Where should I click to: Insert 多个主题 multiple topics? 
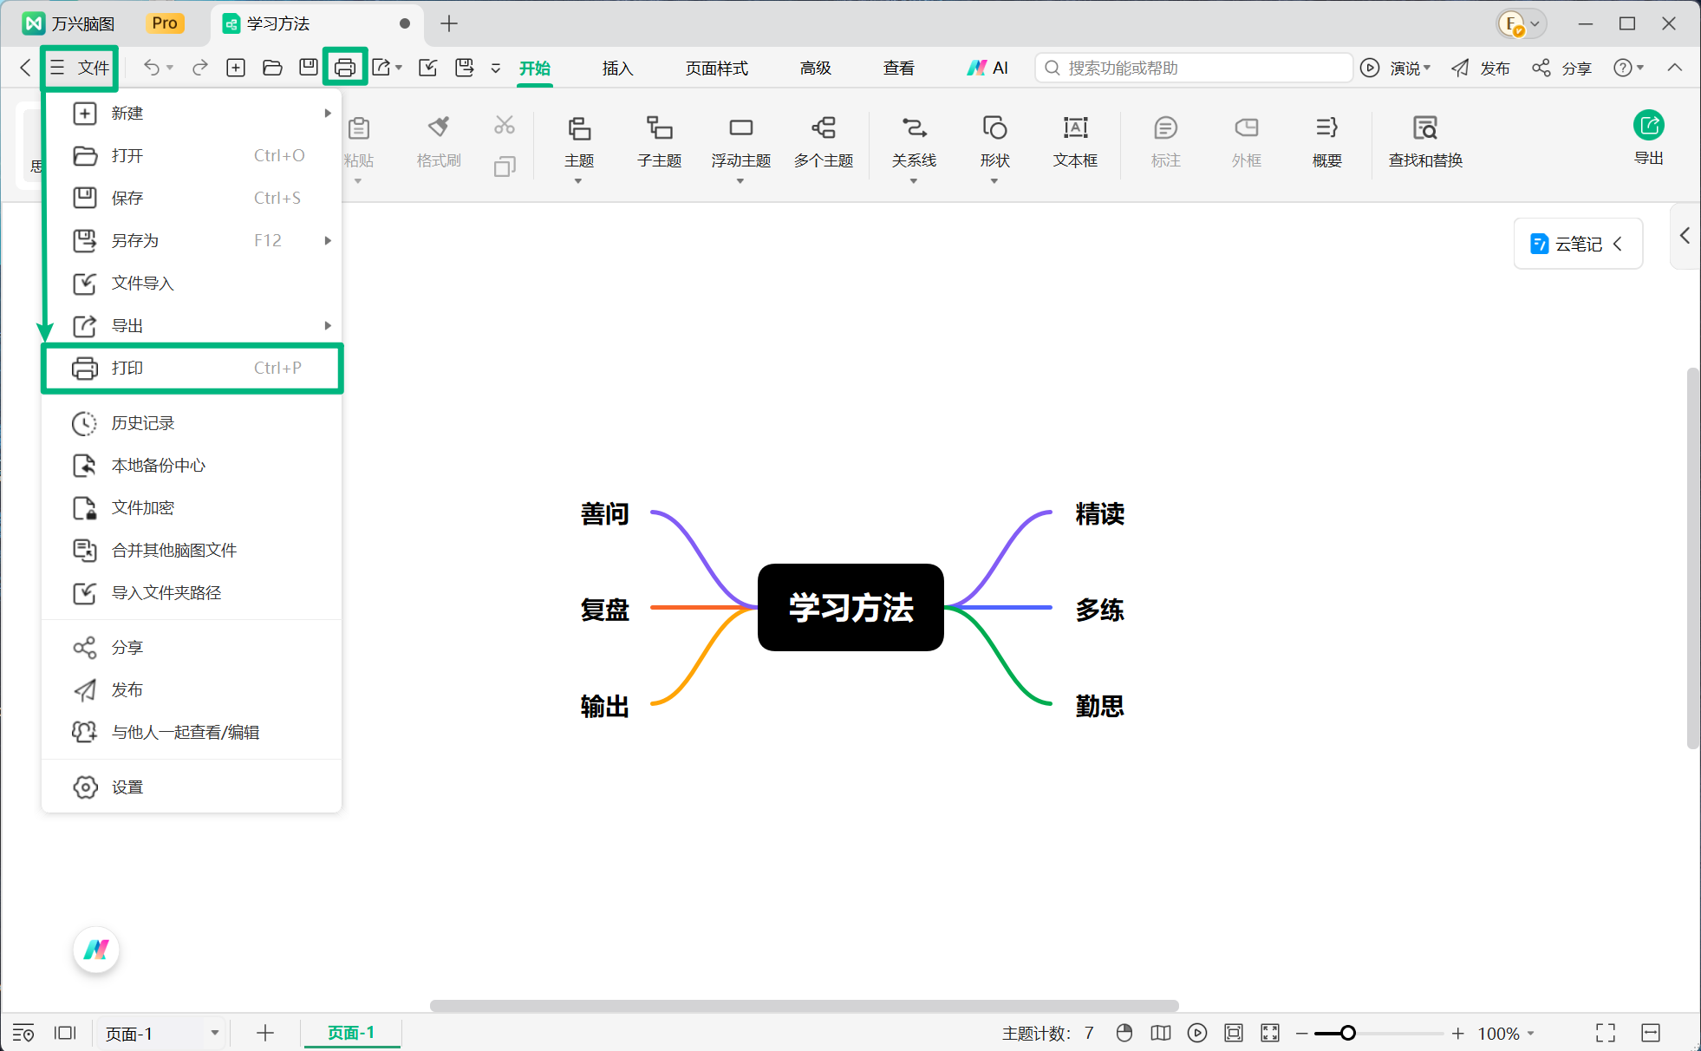point(824,141)
